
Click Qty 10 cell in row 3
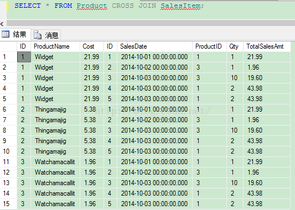(x=235, y=78)
